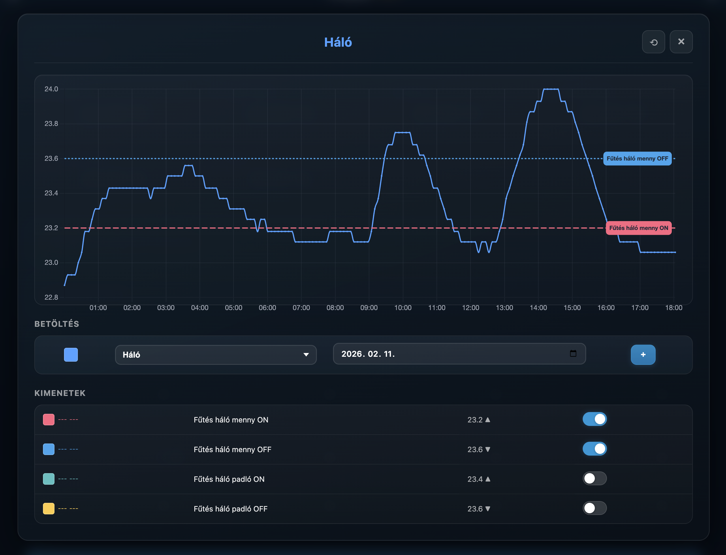Click the down-arrow beside Fűtés háló padló OFF value

488,509
